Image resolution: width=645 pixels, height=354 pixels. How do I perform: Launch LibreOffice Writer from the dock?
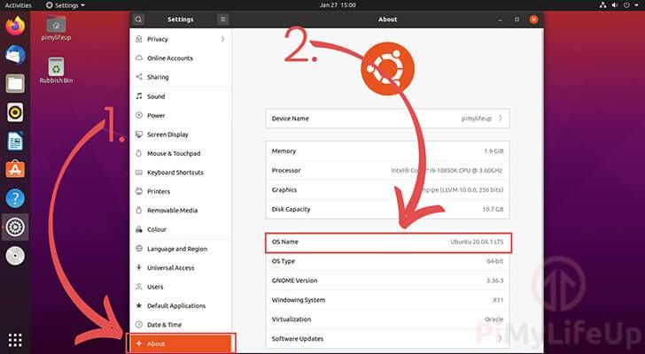click(15, 142)
